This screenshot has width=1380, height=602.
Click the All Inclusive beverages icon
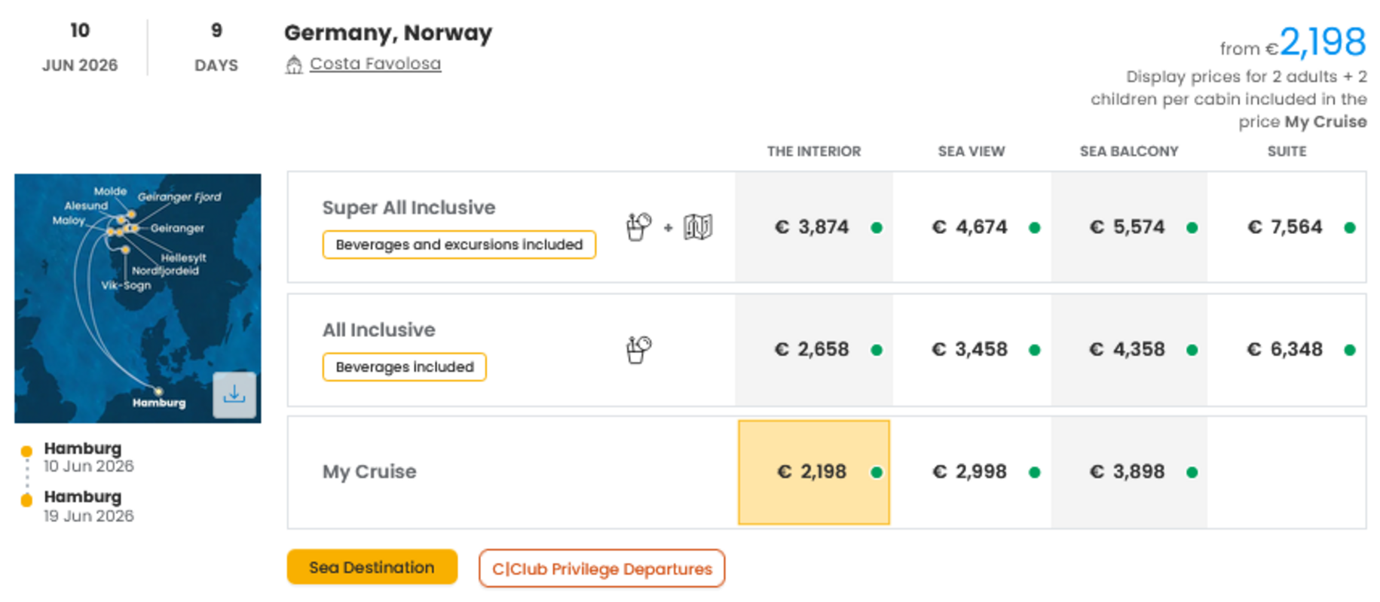[638, 349]
